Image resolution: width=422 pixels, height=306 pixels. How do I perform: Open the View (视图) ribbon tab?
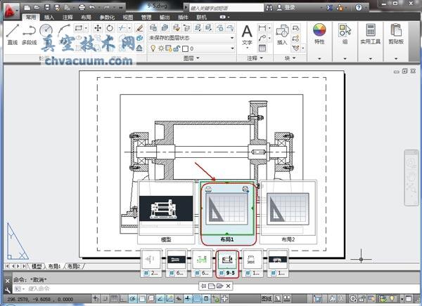[x=127, y=16]
